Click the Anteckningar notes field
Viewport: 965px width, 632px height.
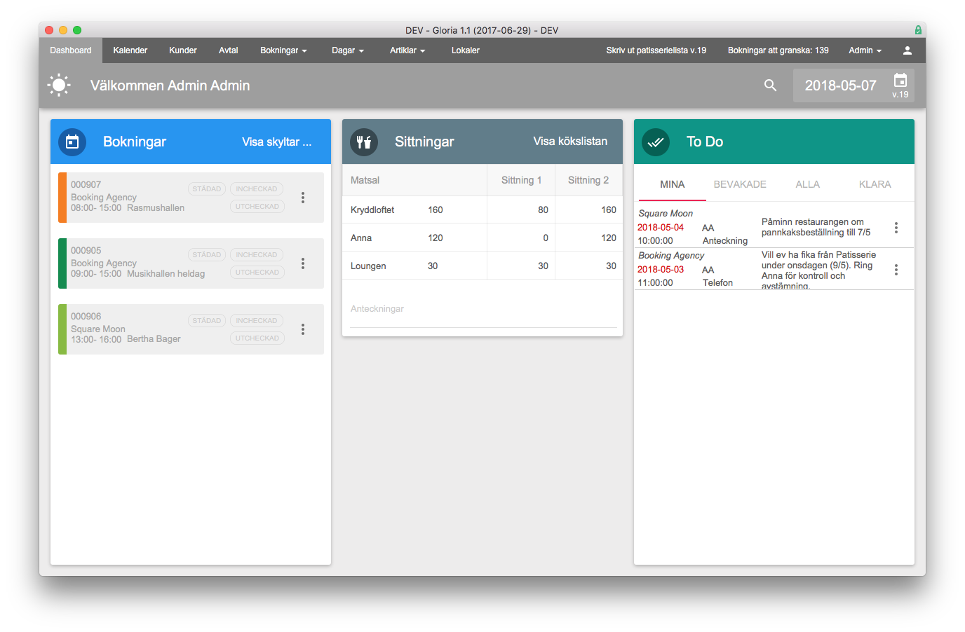[x=482, y=310]
